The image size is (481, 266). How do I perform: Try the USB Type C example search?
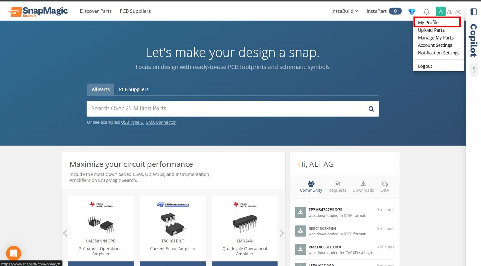click(132, 122)
